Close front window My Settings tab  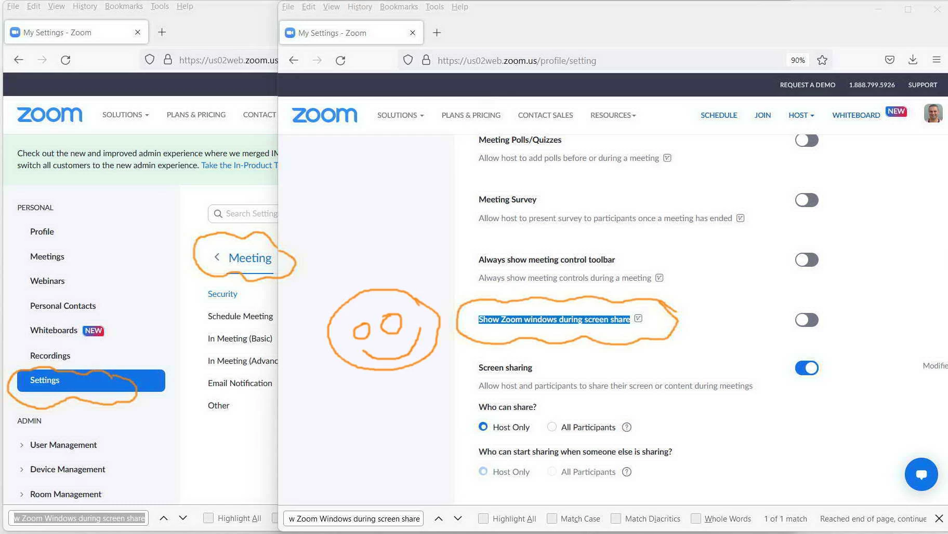413,33
